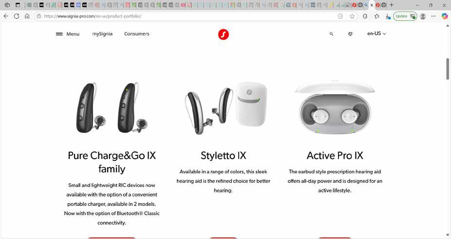The width and height of the screenshot is (451, 239).
Task: Open the mySignia menu item
Action: point(102,34)
